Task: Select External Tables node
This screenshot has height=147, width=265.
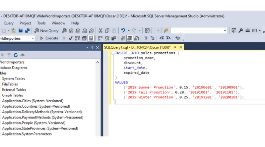Action: [x=14, y=90]
